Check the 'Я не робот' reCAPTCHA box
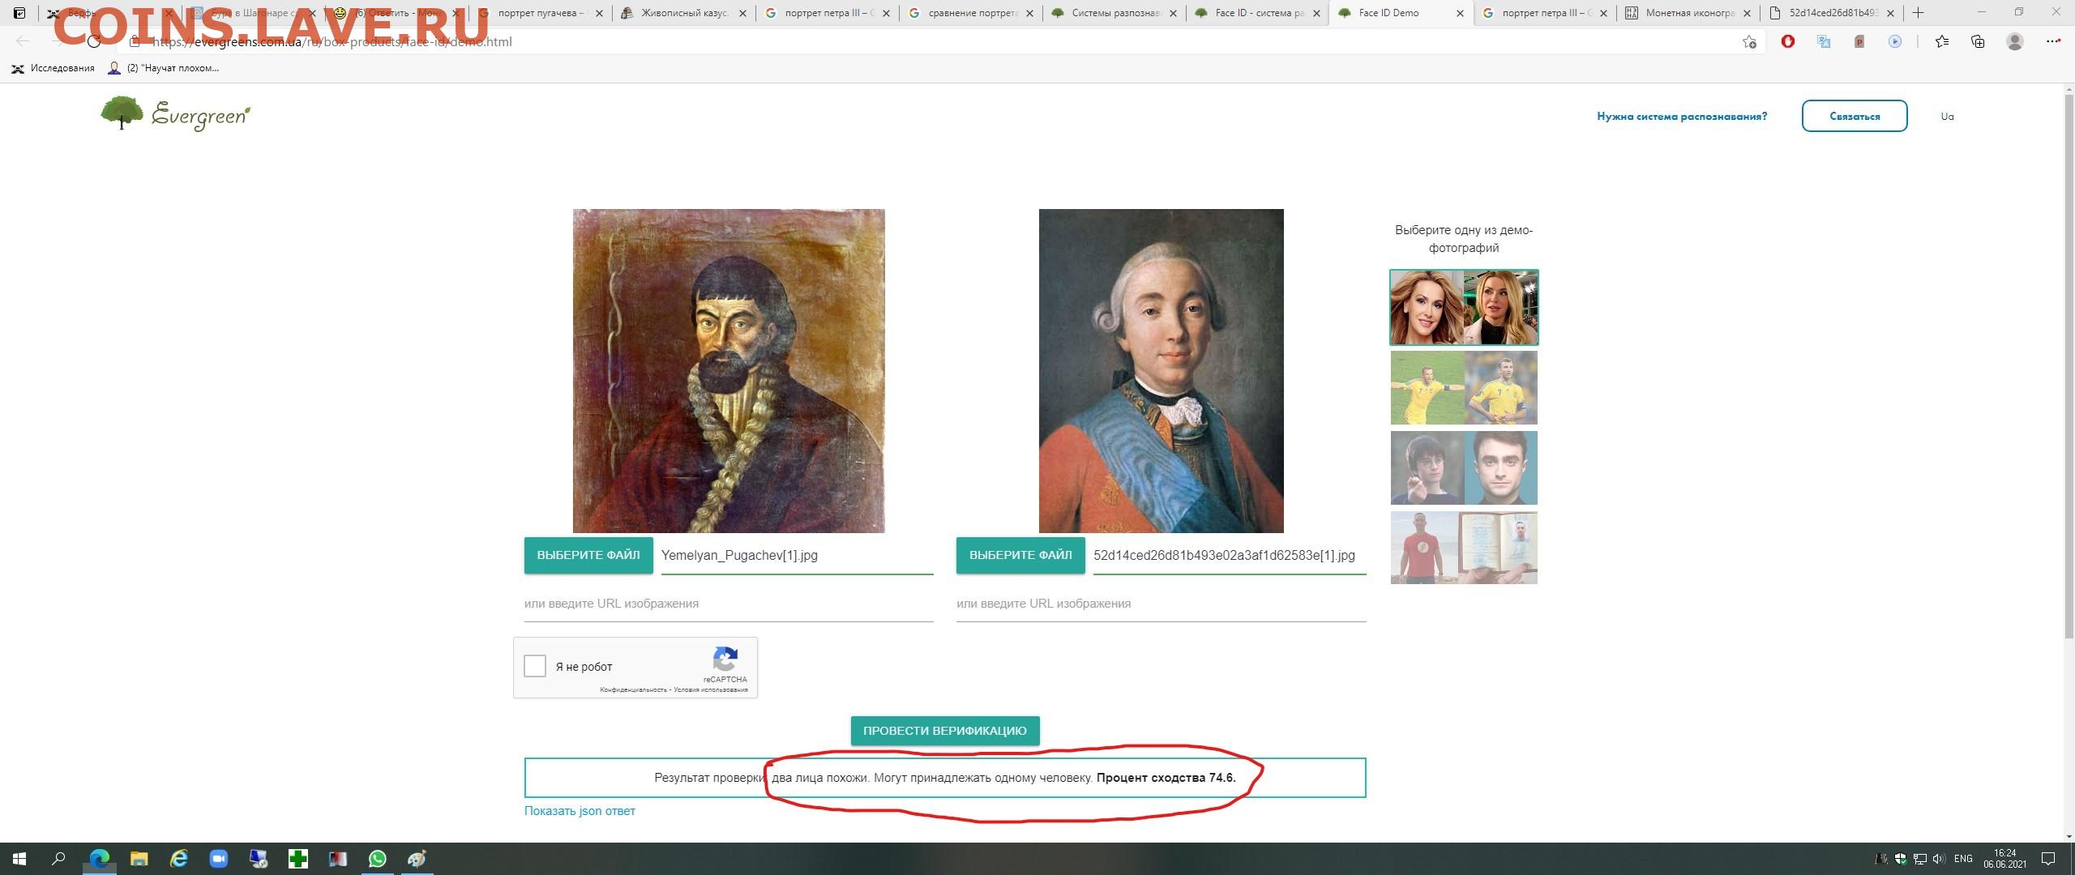This screenshot has height=875, width=2075. pos(535,666)
